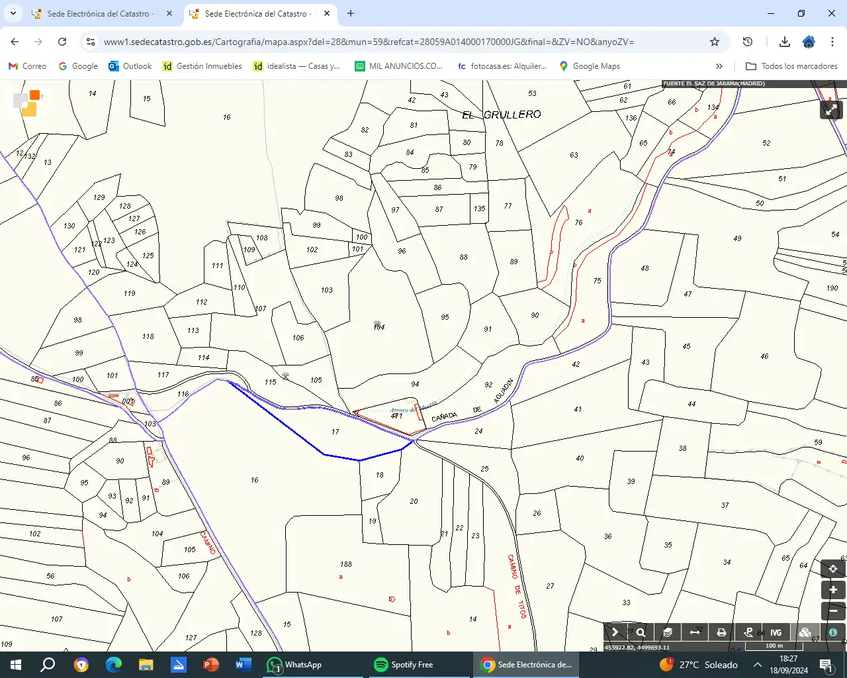847x678 pixels.
Task: Select the distance measure double-arrow tool
Action: pos(695,632)
